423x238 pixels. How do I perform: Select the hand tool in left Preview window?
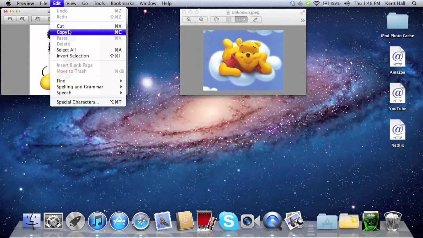[38, 19]
